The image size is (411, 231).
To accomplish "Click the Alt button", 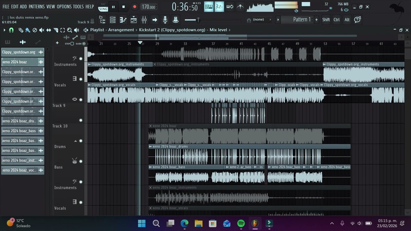I will coord(347,20).
